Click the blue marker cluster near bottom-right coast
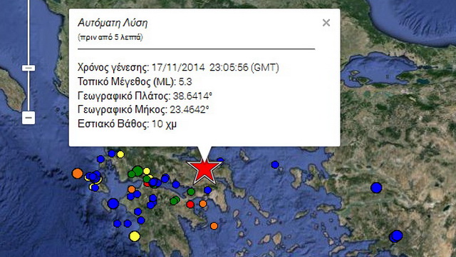This screenshot has height=257, width=456. (396, 236)
